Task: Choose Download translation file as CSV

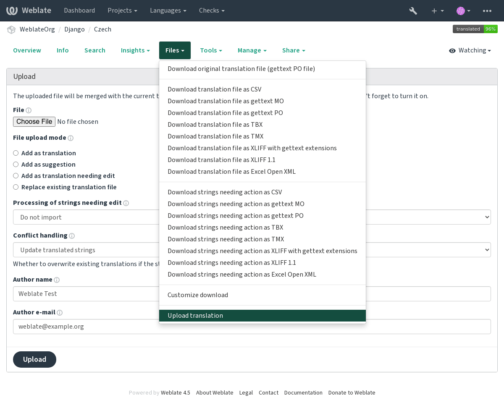Action: 262,89
